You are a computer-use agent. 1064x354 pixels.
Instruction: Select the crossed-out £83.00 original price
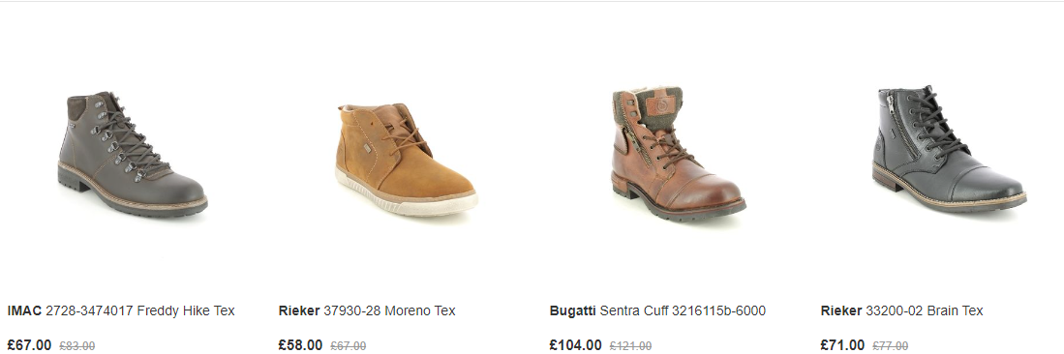pos(77,346)
